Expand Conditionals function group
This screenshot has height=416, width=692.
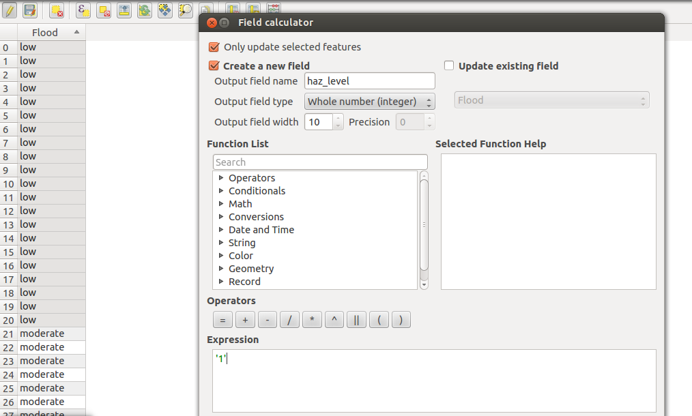click(221, 190)
